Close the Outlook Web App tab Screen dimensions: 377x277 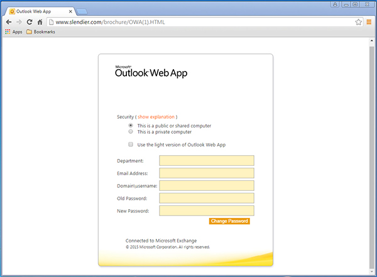70,11
